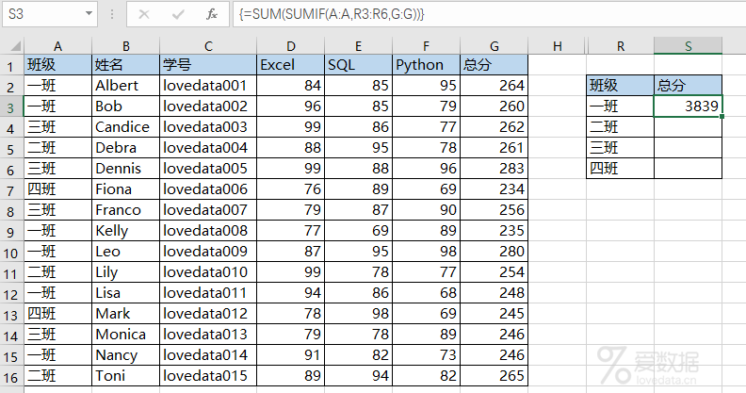Select cell with name Fiona
The width and height of the screenshot is (746, 393).
click(125, 189)
